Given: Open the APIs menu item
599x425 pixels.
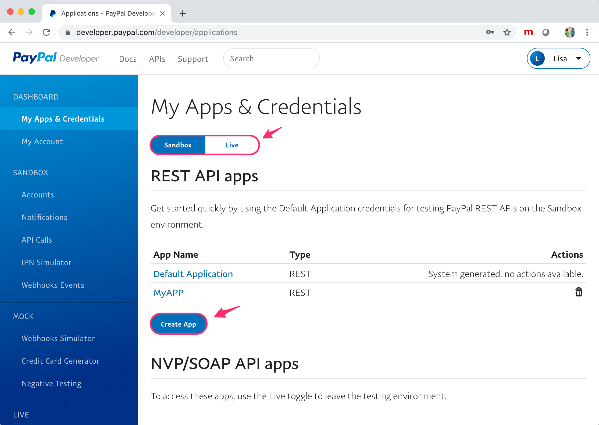Looking at the screenshot, I should pos(157,59).
